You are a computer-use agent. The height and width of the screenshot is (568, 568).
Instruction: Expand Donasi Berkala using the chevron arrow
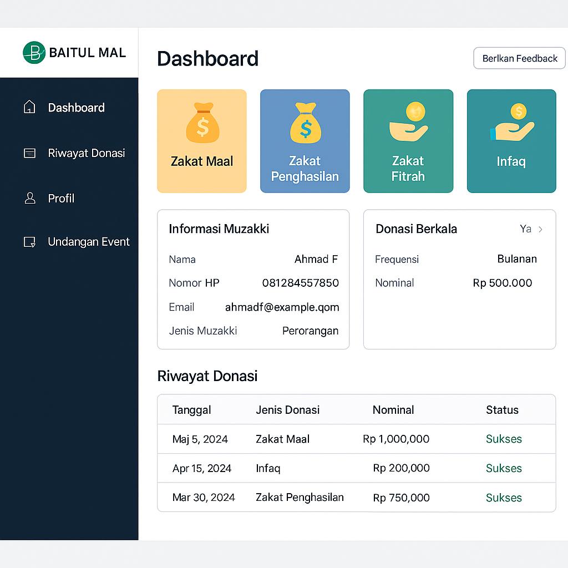(x=541, y=229)
